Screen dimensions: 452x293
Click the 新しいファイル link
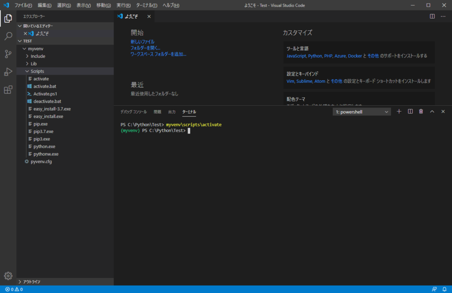[x=143, y=41]
